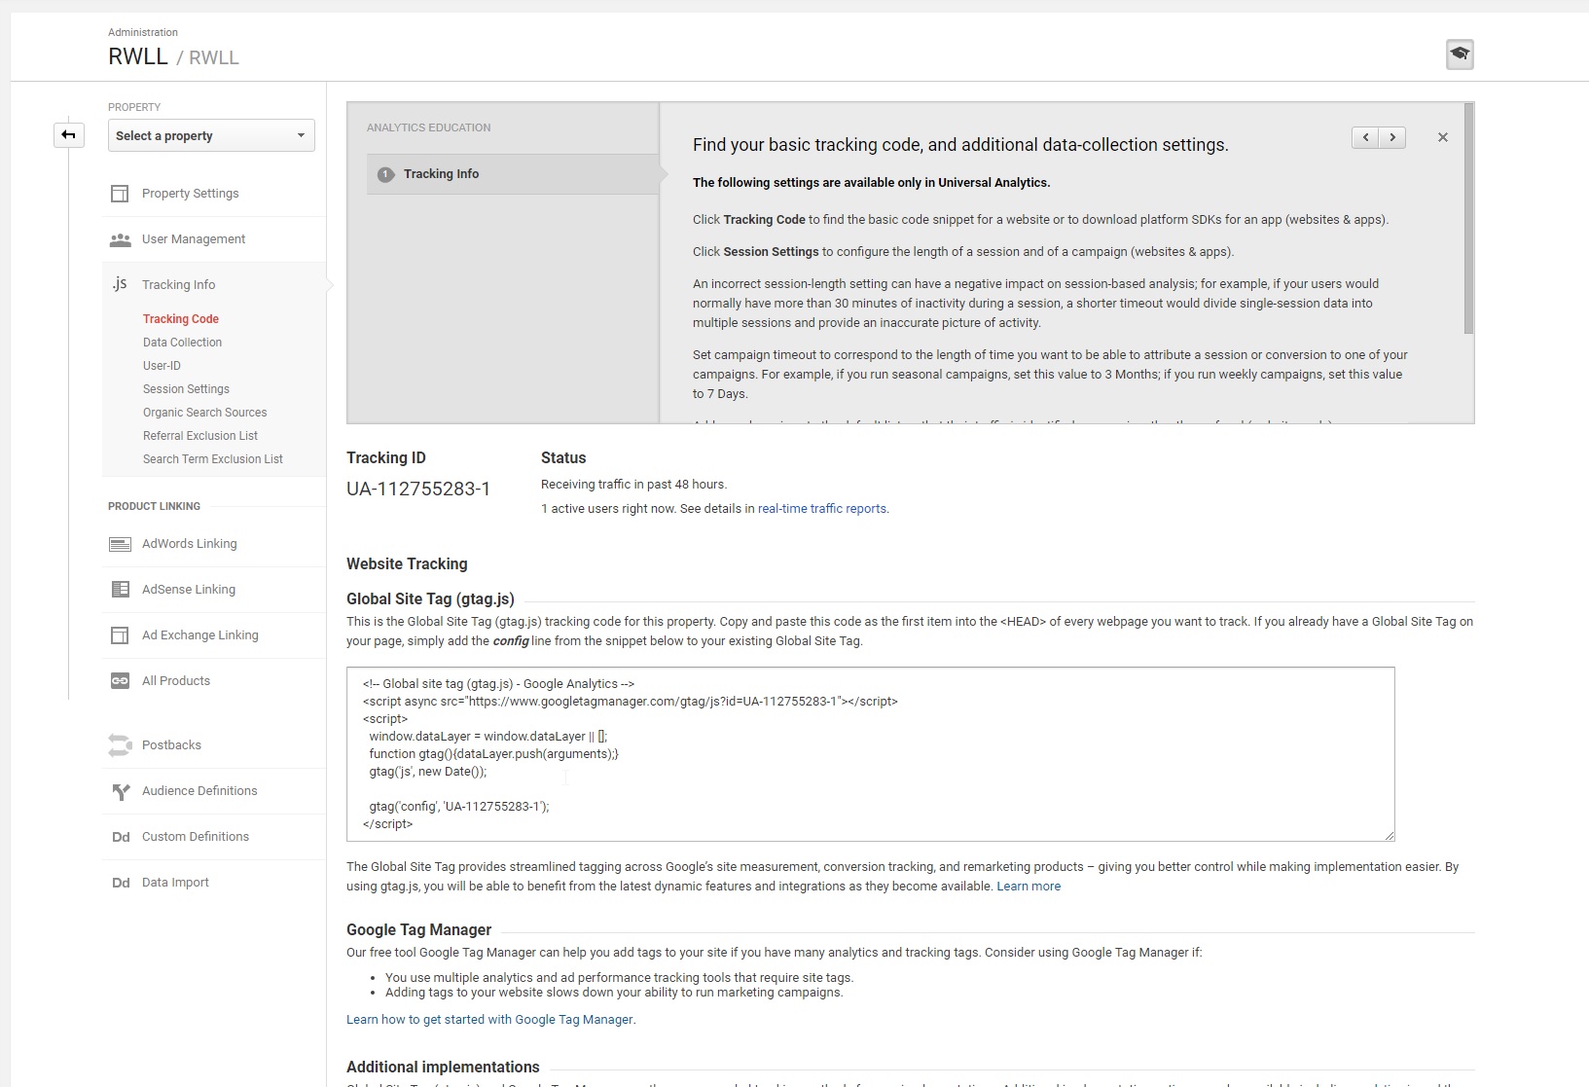Click the Additional implementations heading

point(443,1068)
